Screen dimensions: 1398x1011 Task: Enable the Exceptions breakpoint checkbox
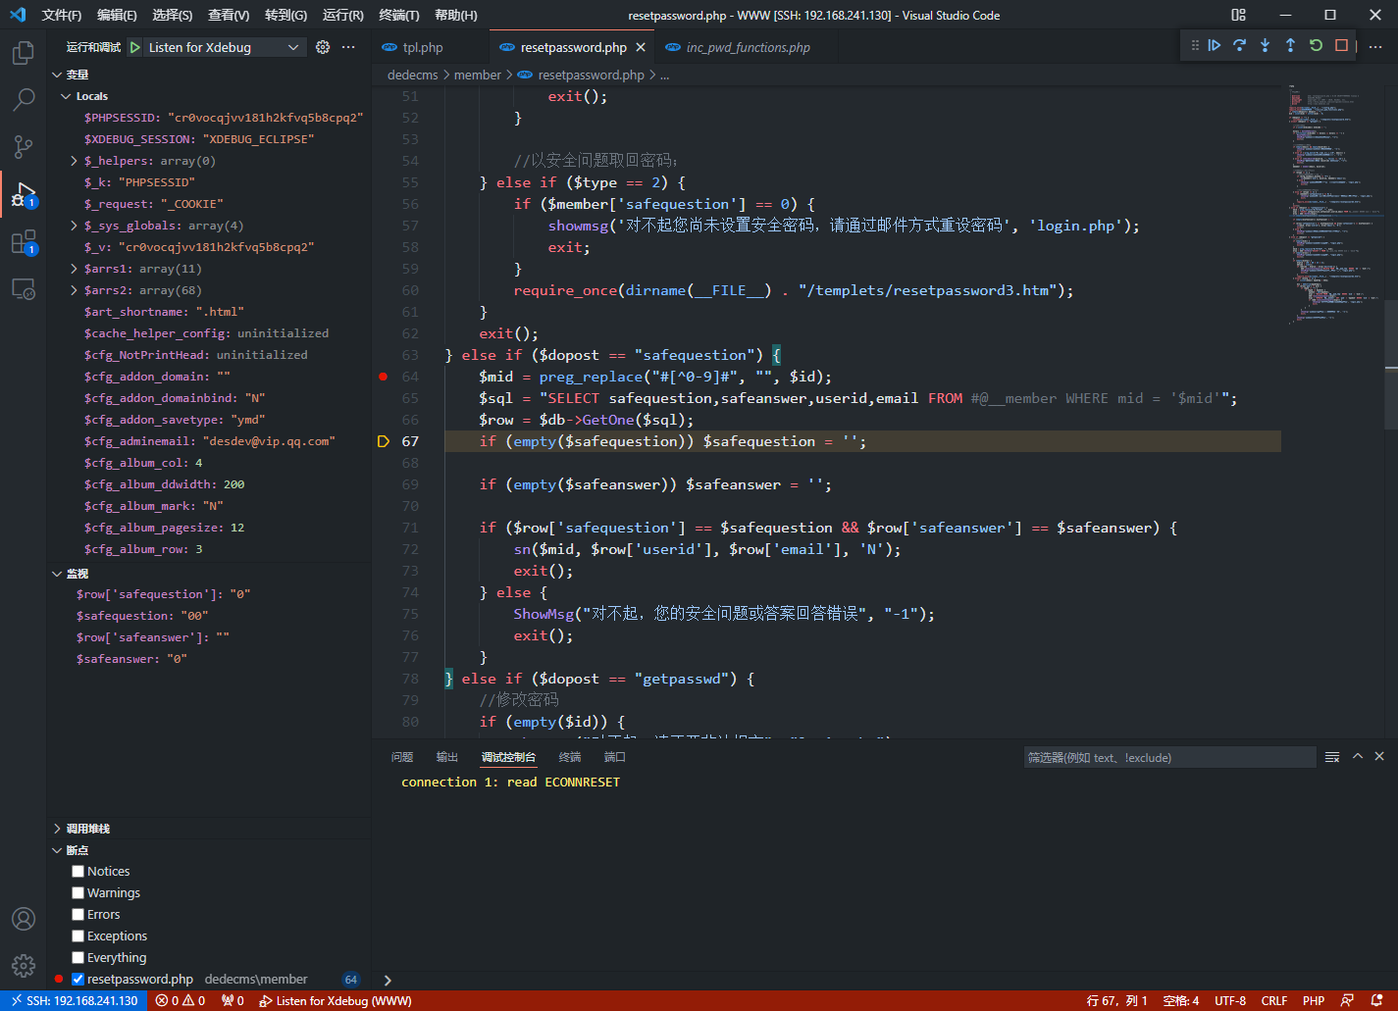click(x=78, y=935)
